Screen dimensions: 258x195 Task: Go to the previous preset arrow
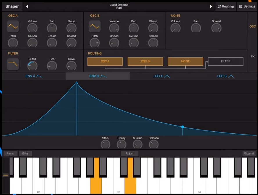tap(27, 6)
